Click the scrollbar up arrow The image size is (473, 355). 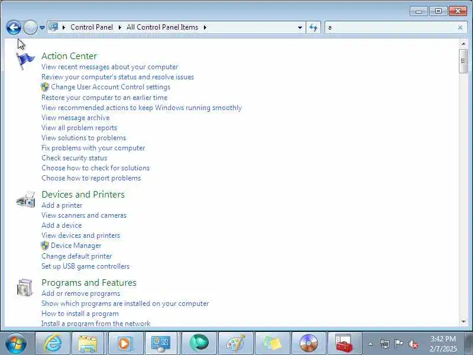464,44
